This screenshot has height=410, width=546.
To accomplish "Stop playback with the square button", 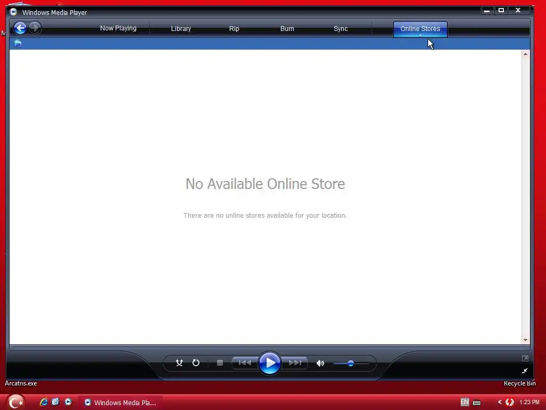I will [x=220, y=363].
